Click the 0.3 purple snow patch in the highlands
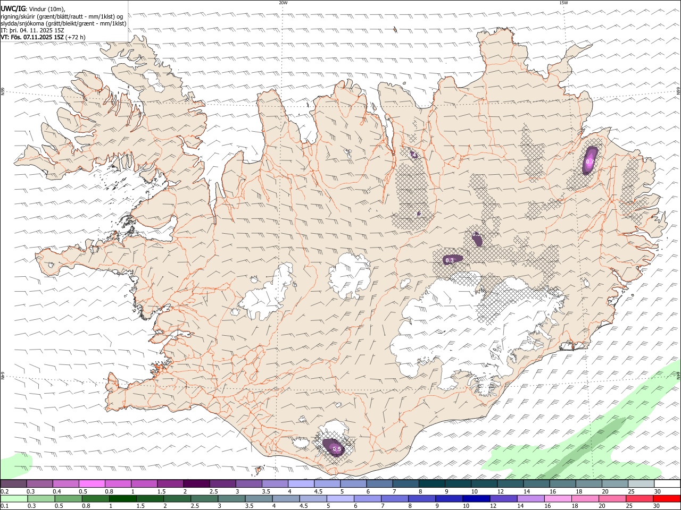Viewport: 681px width, 510px height. pyautogui.click(x=452, y=259)
